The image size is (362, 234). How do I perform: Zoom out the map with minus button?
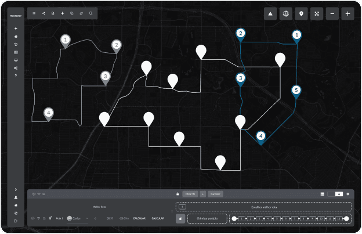(332, 13)
